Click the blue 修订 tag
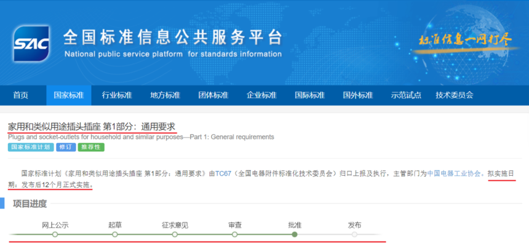The height and width of the screenshot is (247, 529). 66,147
